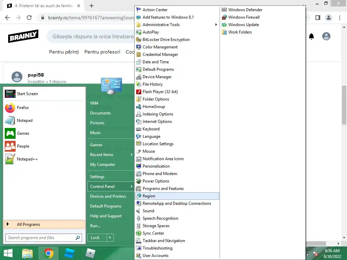Viewport: 347px width, 260px height.
Task: Launch Notepad++ from the Start menu
Action: click(x=44, y=159)
